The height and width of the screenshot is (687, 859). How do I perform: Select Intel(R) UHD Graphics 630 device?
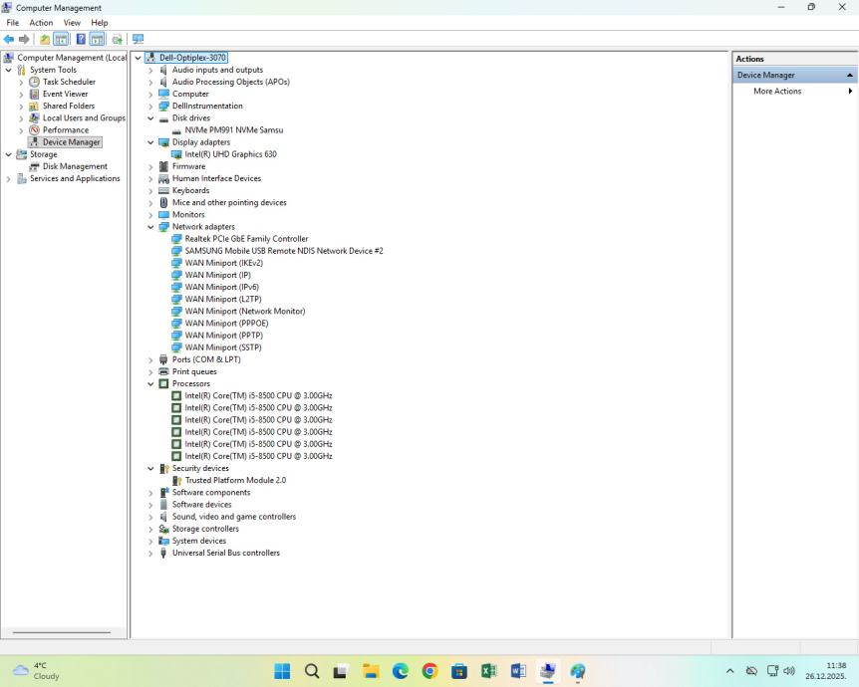(230, 154)
